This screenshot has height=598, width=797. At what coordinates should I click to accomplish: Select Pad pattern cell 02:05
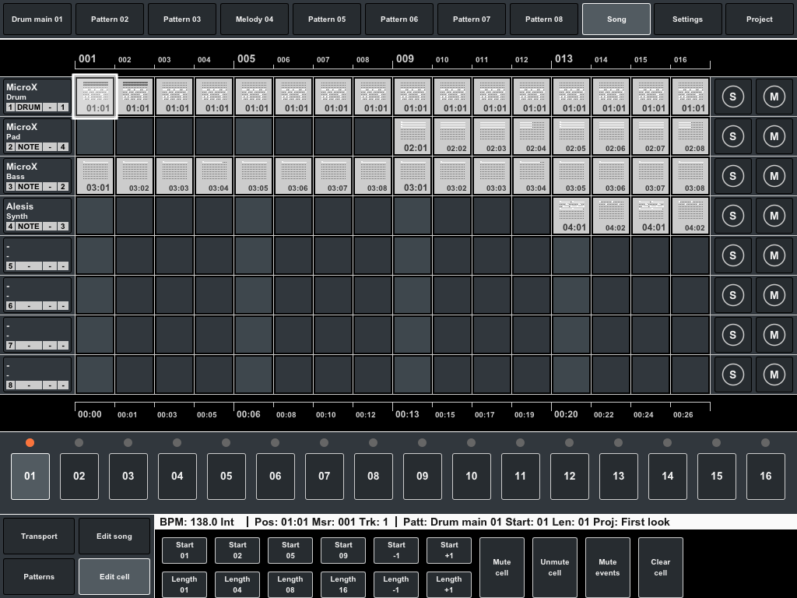click(x=571, y=136)
